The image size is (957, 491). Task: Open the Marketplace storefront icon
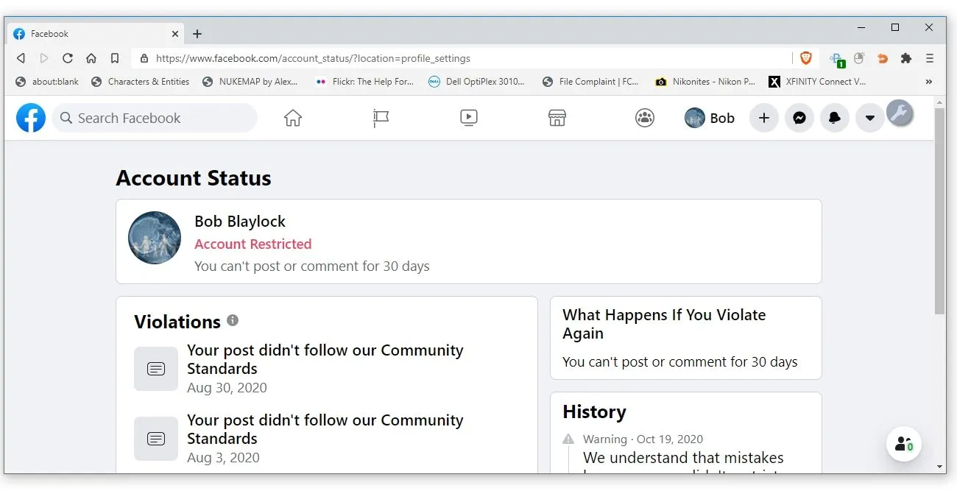pos(557,118)
